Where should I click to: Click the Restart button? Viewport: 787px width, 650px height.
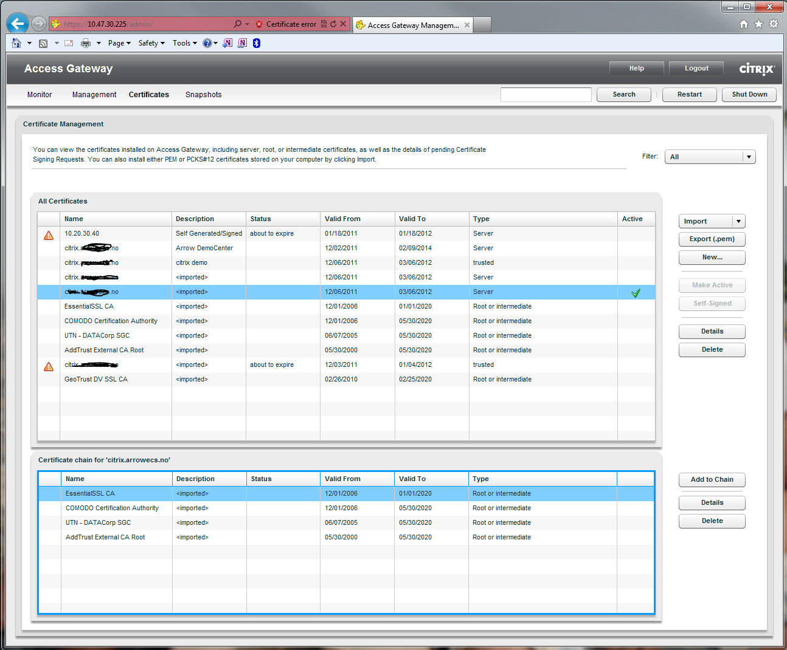click(x=690, y=95)
